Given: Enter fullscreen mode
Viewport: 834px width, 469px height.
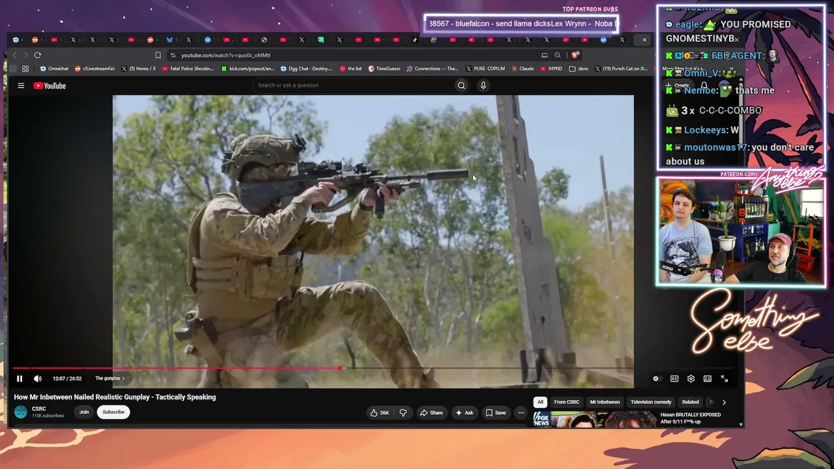Looking at the screenshot, I should [x=724, y=378].
